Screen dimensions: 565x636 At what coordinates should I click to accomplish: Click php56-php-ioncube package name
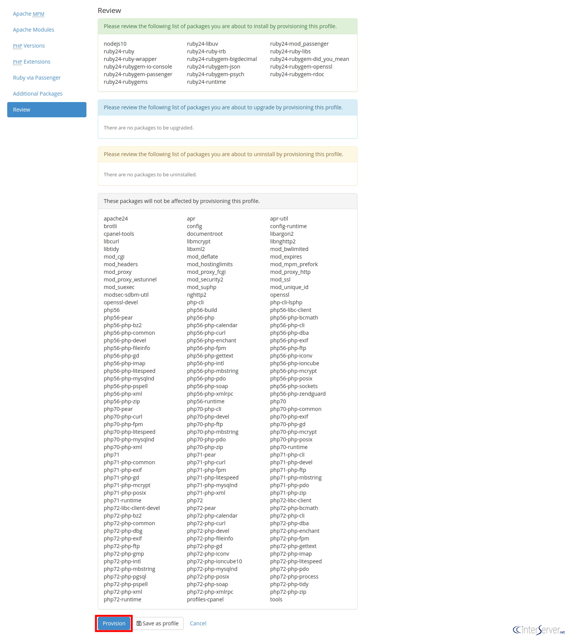295,363
